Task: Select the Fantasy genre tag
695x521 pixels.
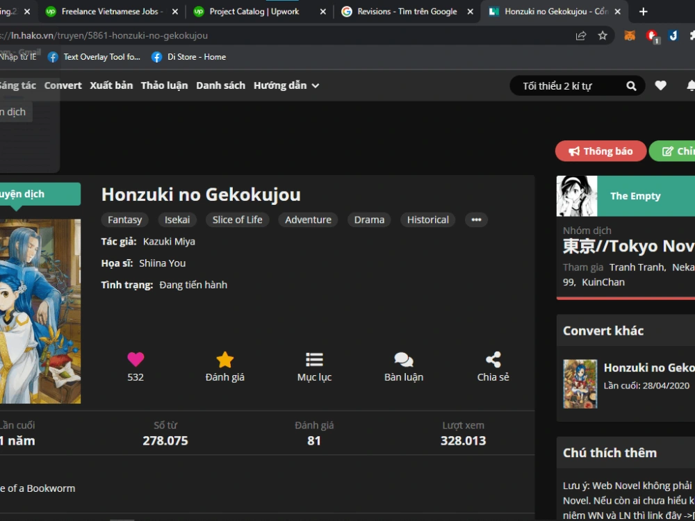Action: pyautogui.click(x=125, y=220)
